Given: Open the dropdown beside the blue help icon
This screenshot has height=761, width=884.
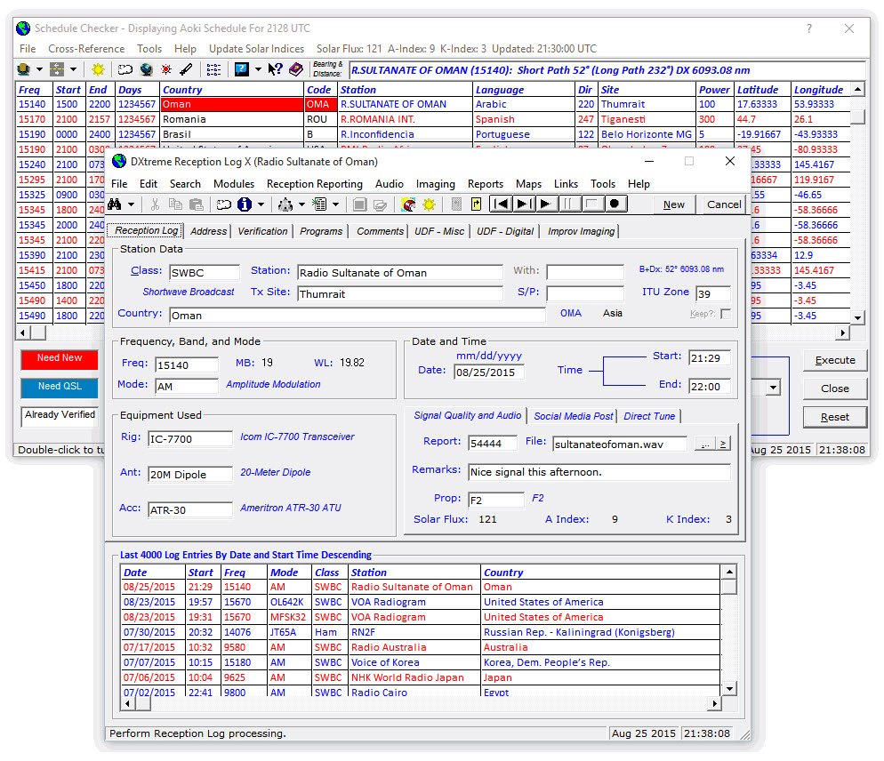Looking at the screenshot, I should [258, 69].
